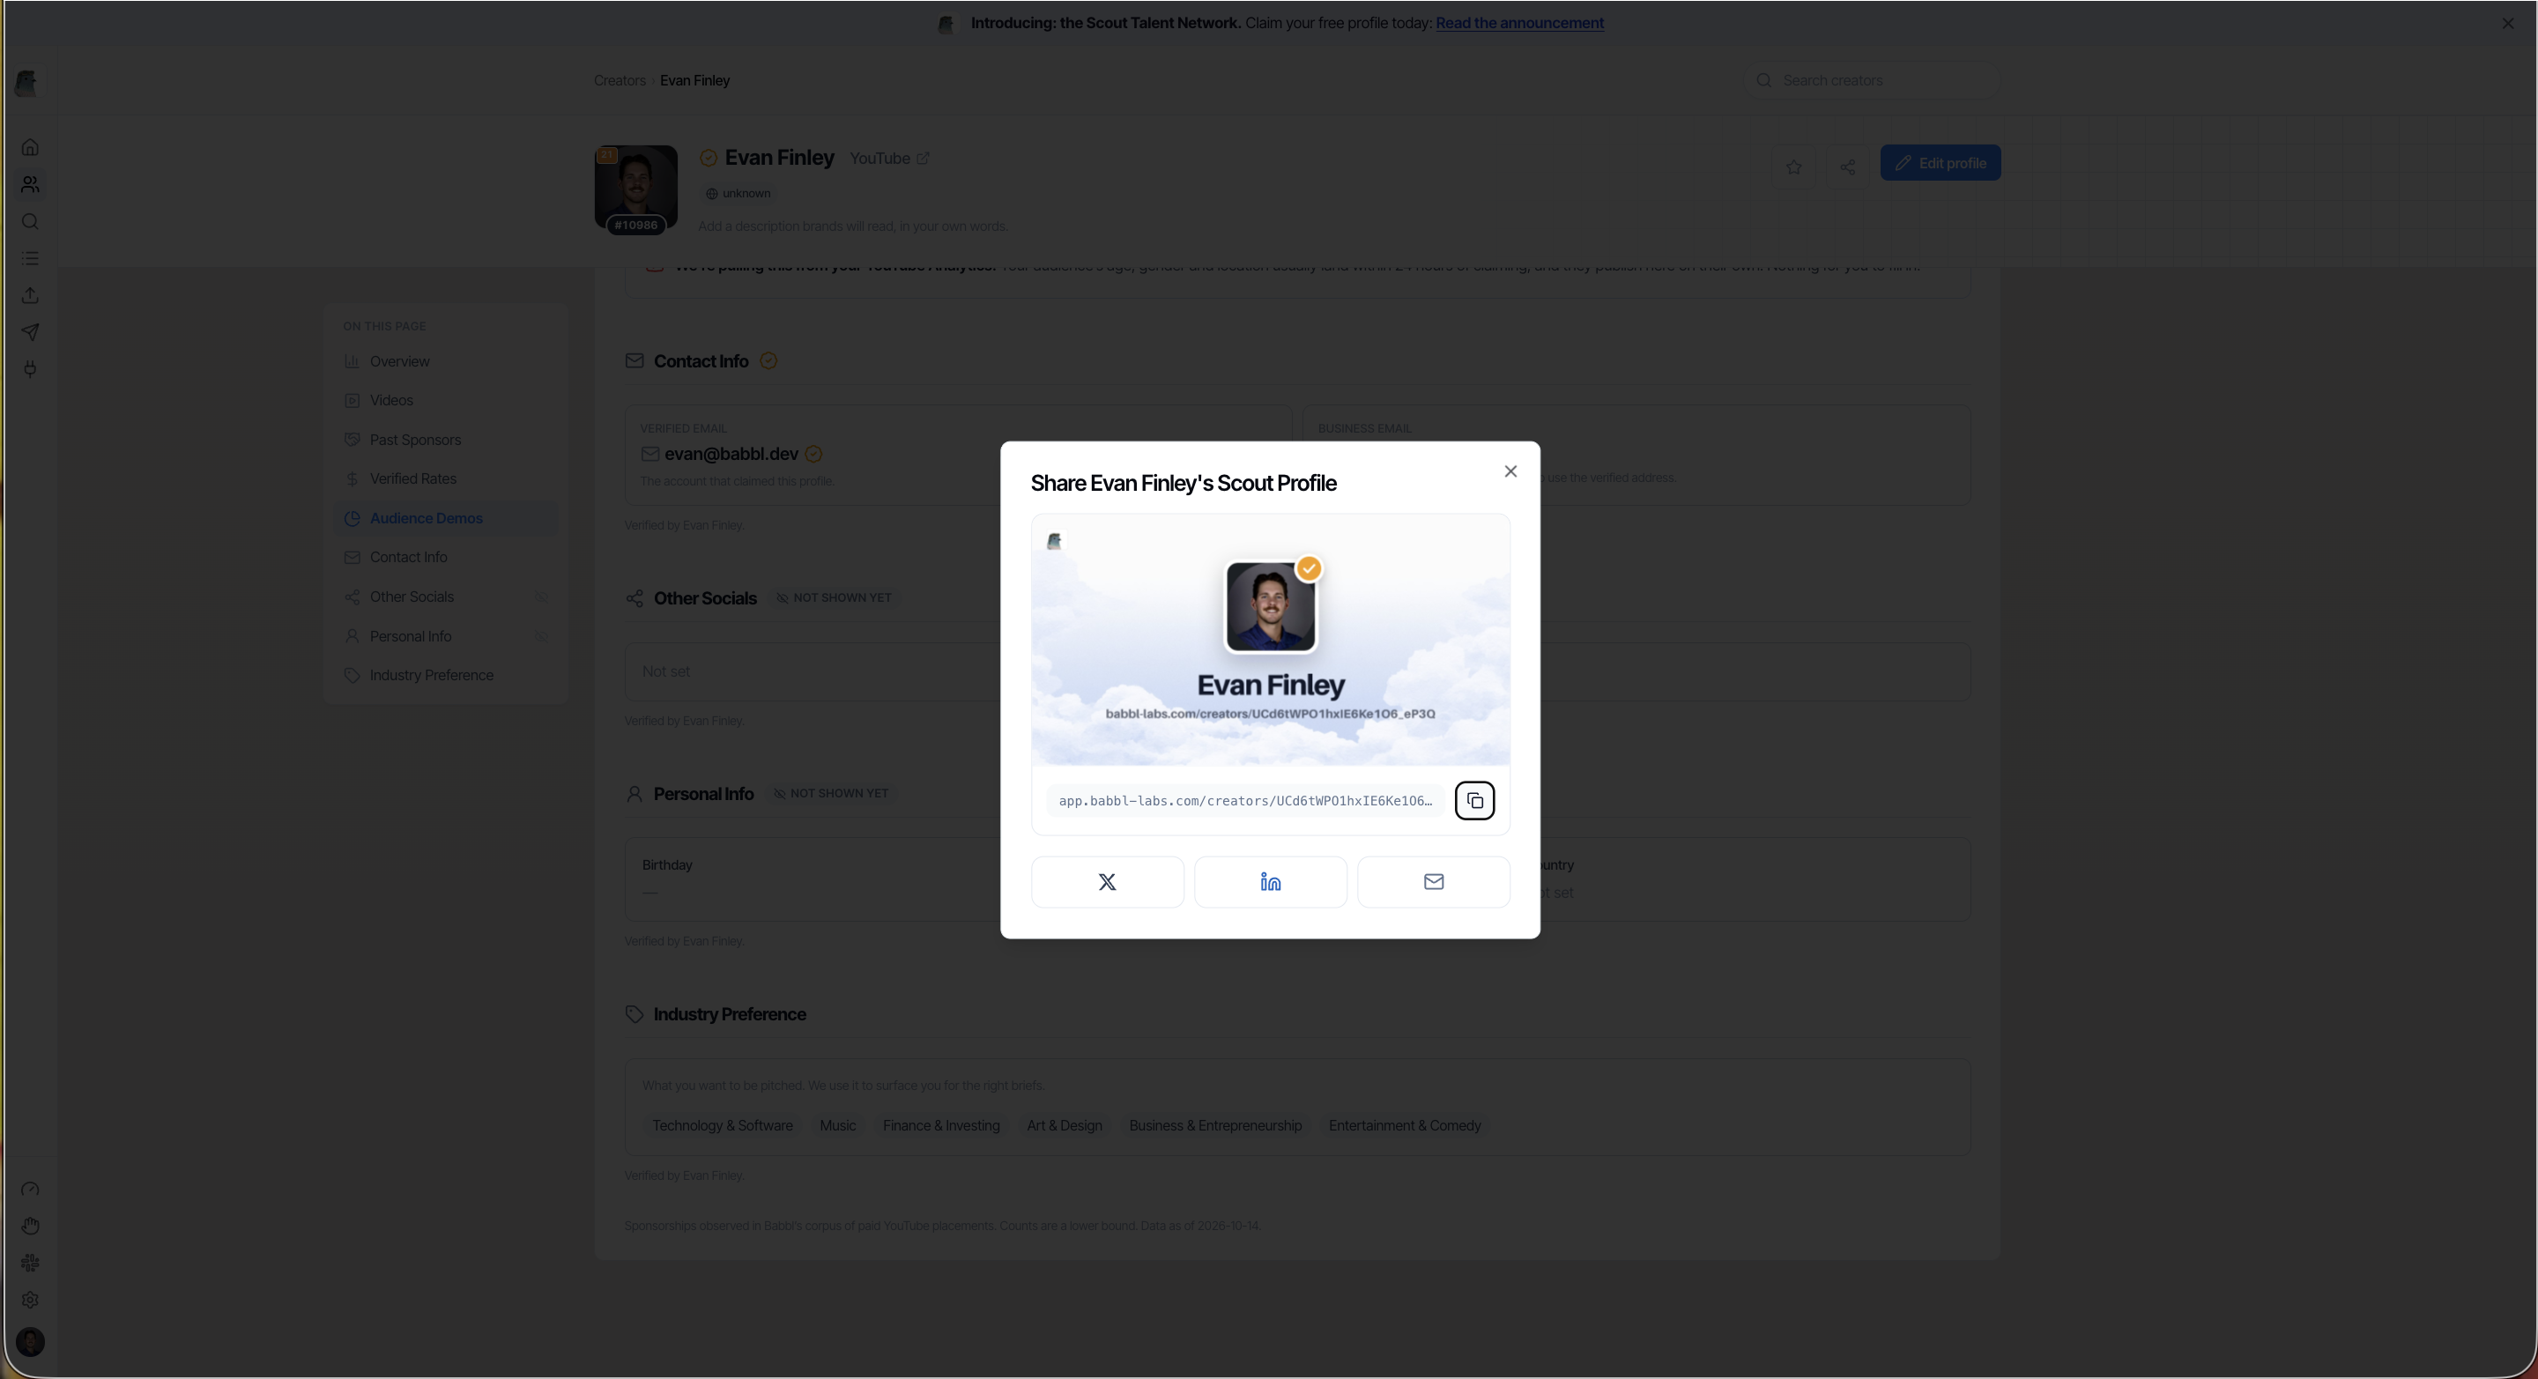The image size is (2538, 1379).
Task: Jump to Past Sponsors section
Action: (445, 440)
